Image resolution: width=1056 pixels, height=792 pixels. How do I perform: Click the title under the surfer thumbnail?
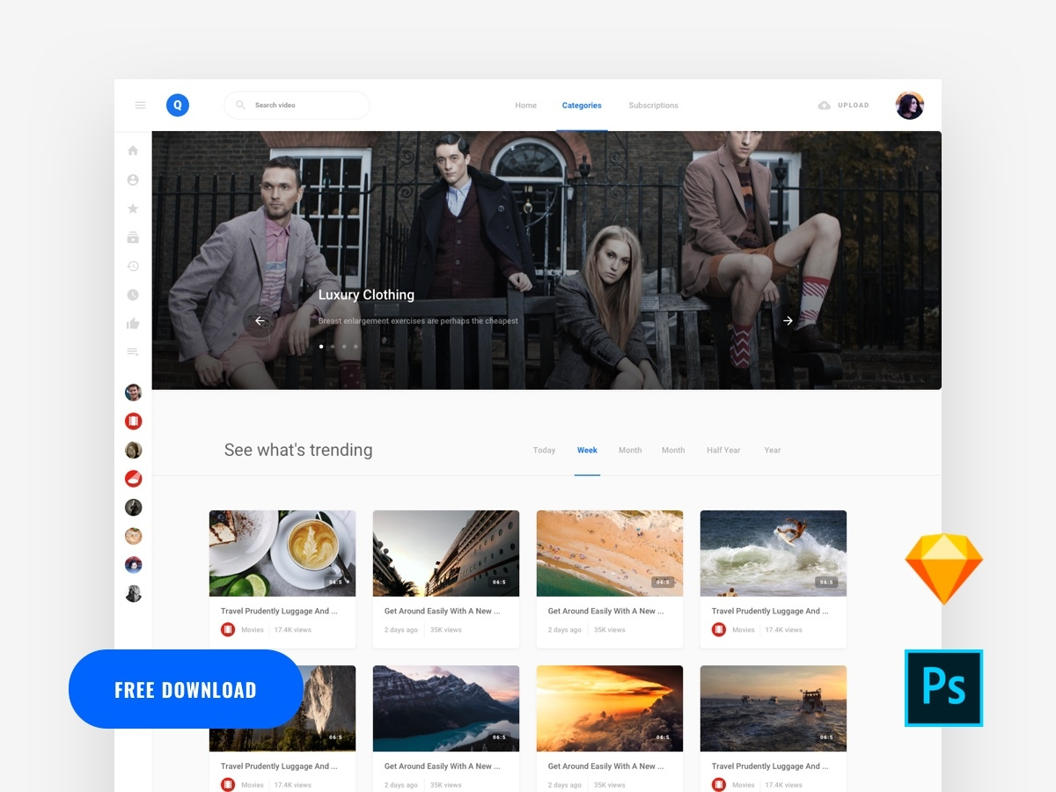tap(770, 611)
